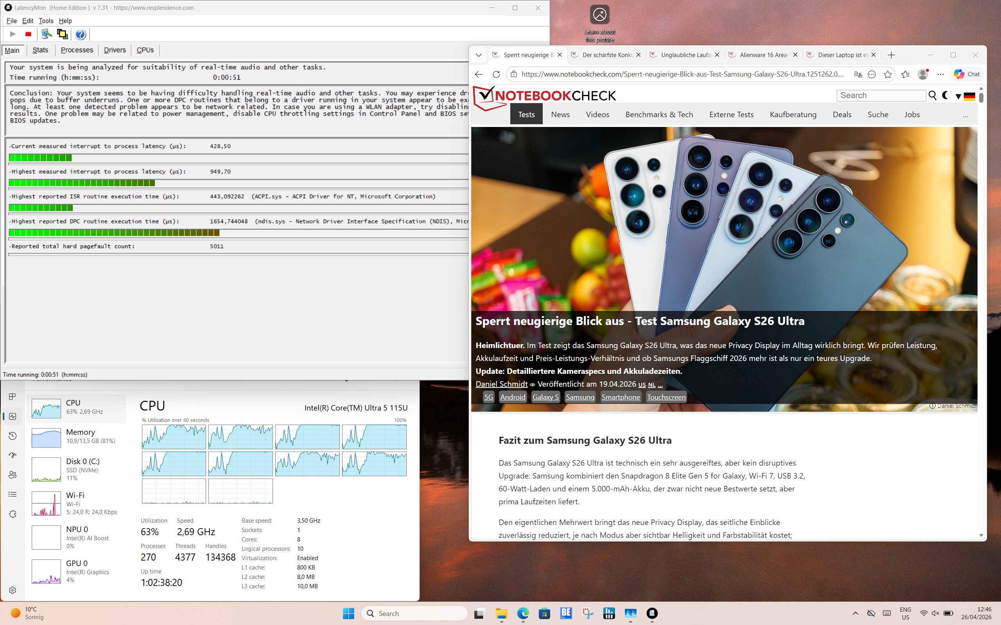
Task: Open Copilot Chat button in Edge
Action: point(967,74)
